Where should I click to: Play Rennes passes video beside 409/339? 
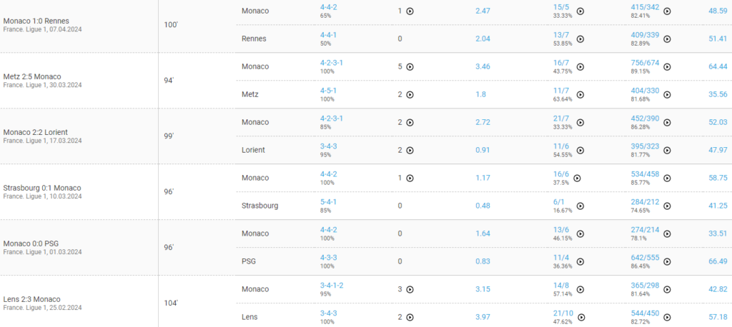pos(667,39)
